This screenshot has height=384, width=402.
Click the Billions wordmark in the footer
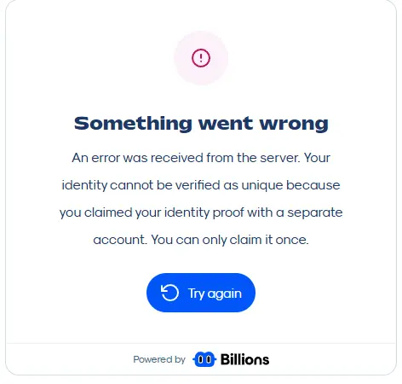[x=244, y=359]
